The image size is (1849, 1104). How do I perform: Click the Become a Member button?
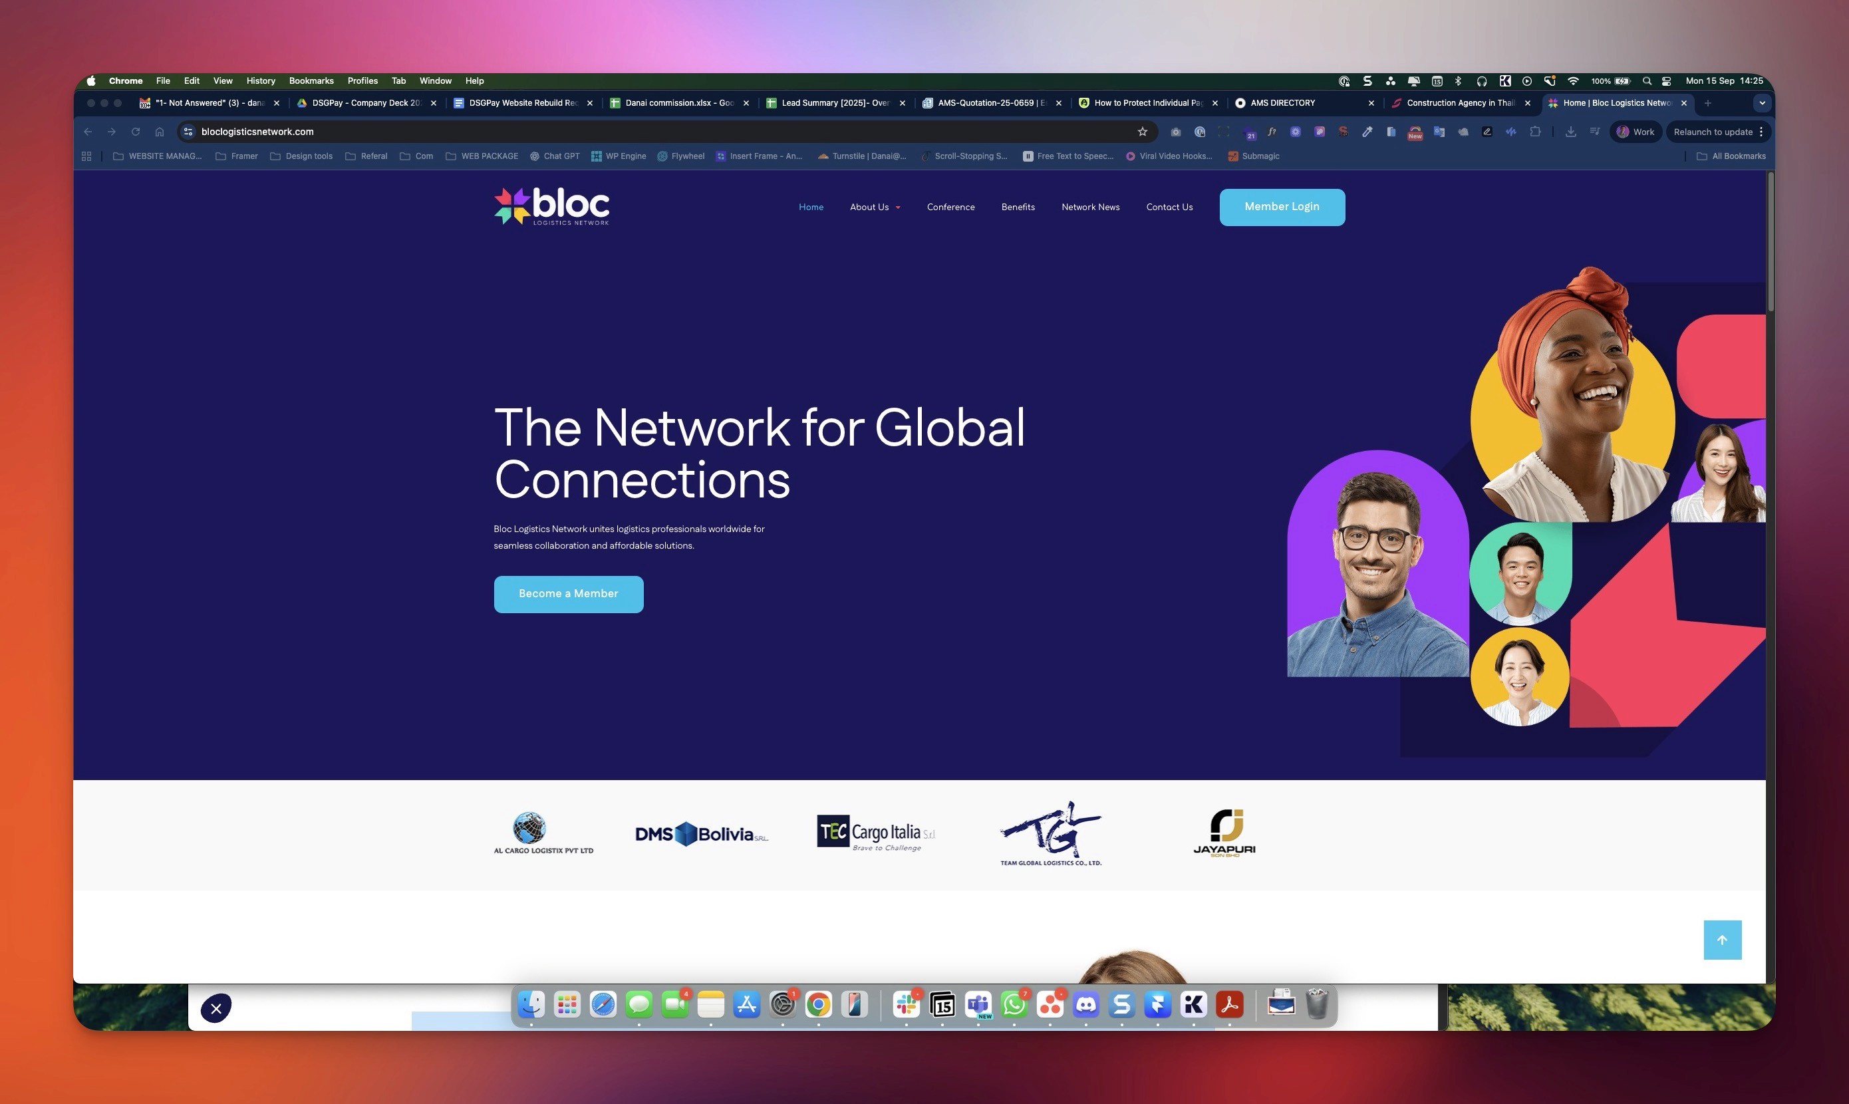click(568, 594)
